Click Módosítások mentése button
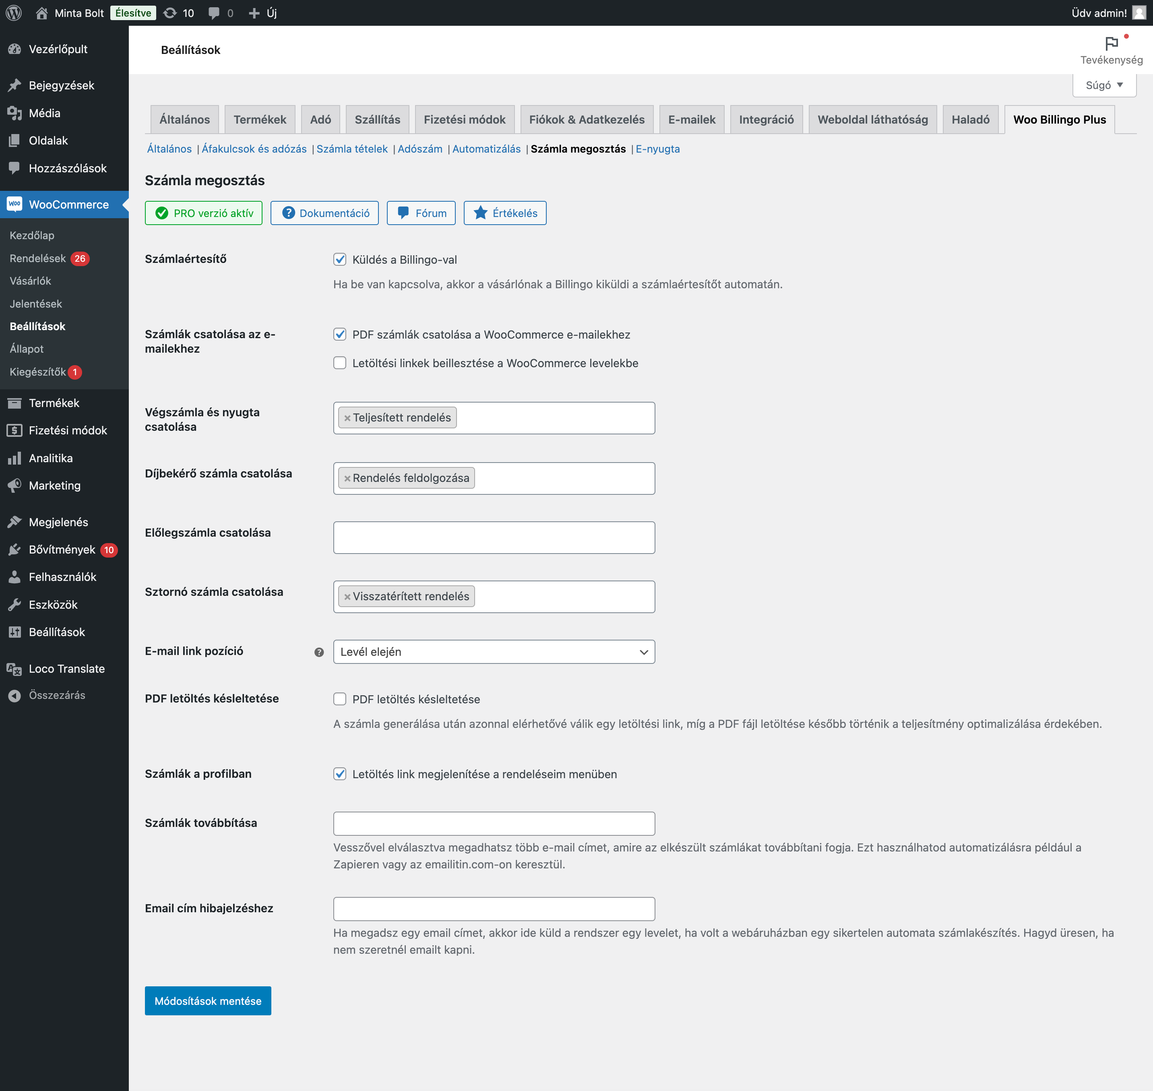The width and height of the screenshot is (1153, 1091). pos(208,1001)
